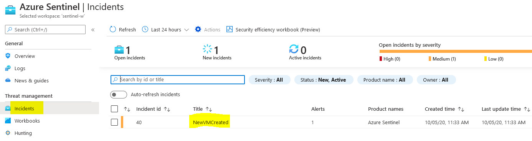
Task: Collapse the sidebar with double chevron
Action: [x=93, y=30]
